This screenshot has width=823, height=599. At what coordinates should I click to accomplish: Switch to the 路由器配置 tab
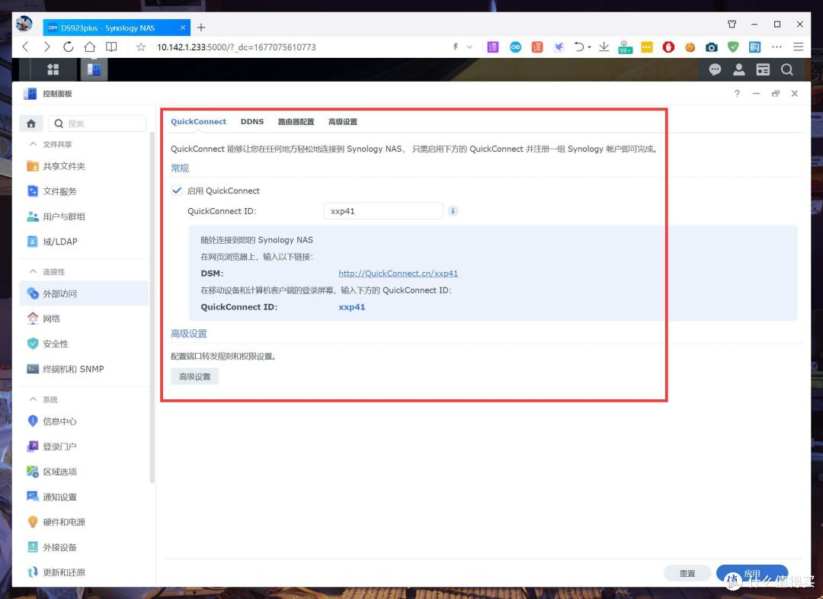pos(296,121)
